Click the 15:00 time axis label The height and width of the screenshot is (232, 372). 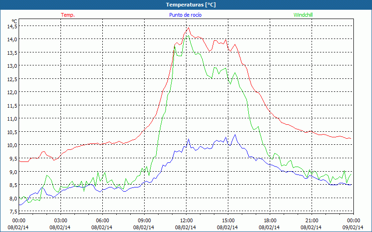[x=228, y=221]
